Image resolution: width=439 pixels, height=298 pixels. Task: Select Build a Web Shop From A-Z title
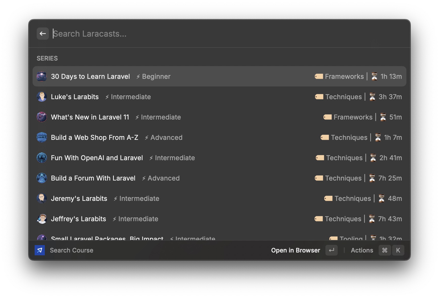(x=94, y=137)
